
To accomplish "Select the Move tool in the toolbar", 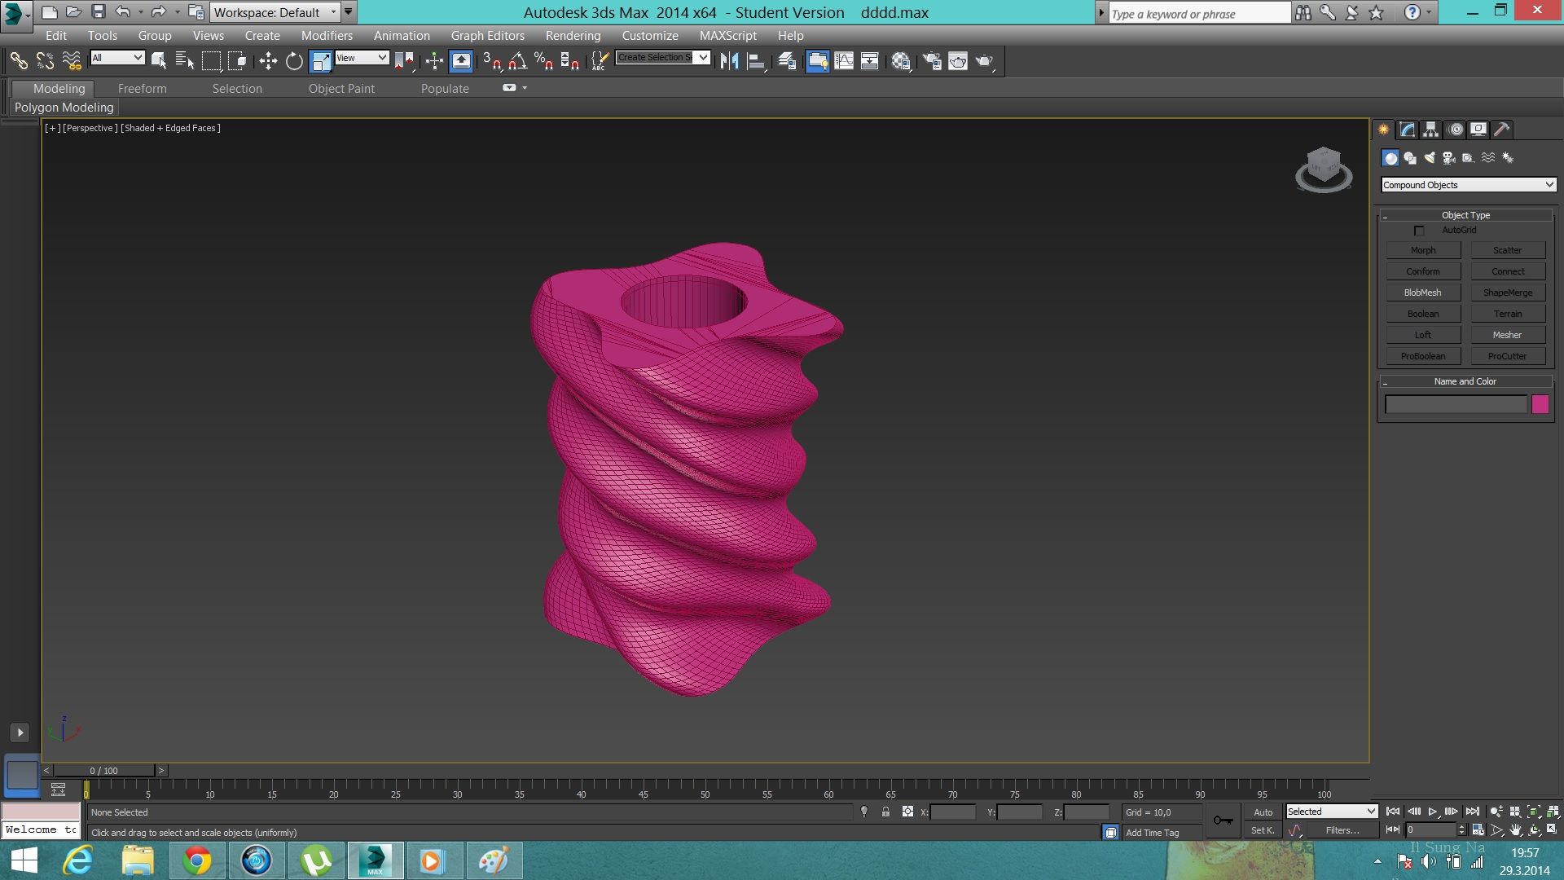I will coord(268,61).
